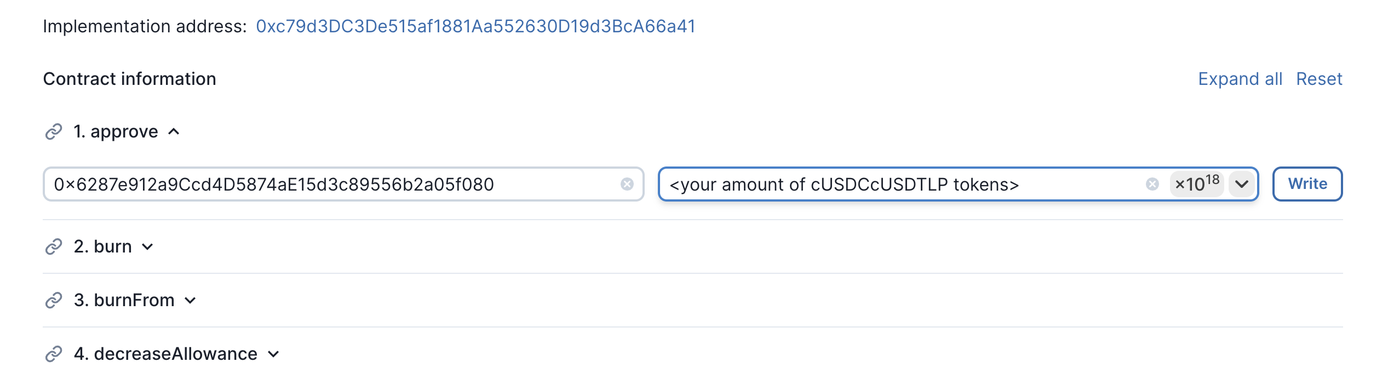The height and width of the screenshot is (379, 1388).
Task: Click Expand all link
Action: coord(1240,79)
